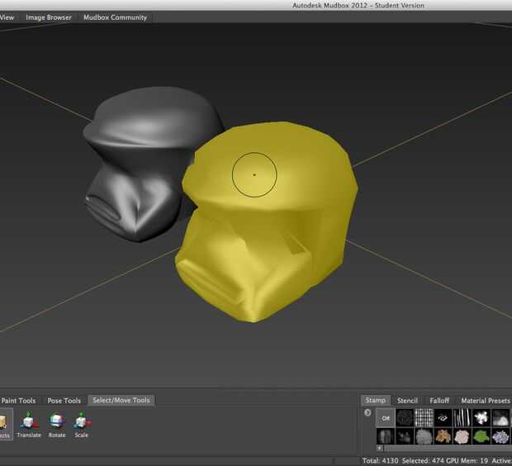This screenshot has width=512, height=466.
Task: Turn stamp off with the Off tile
Action: click(386, 418)
